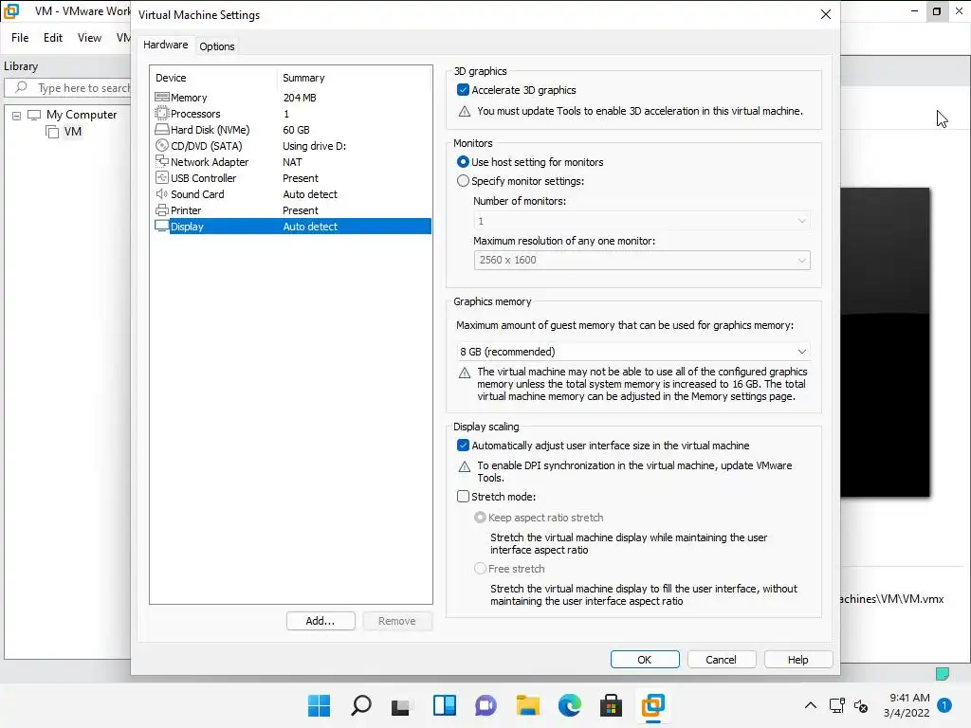Click the Help button

pos(797,660)
